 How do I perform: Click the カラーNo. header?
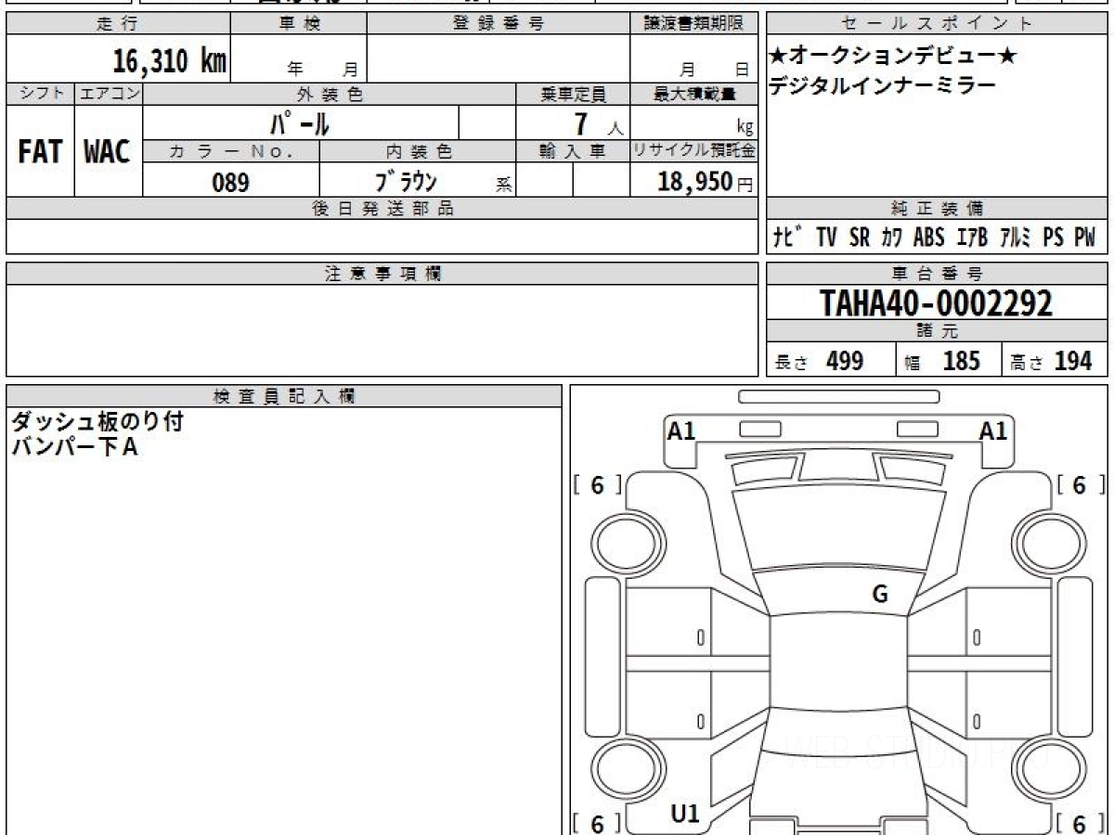click(x=231, y=151)
